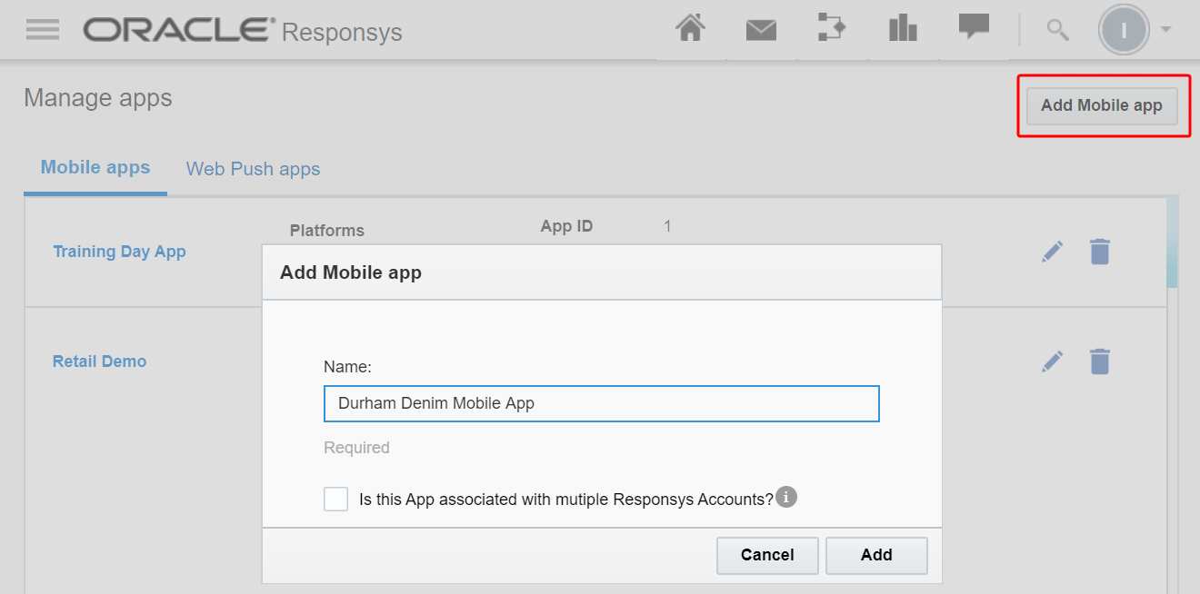This screenshot has width=1200, height=594.
Task: Click the Add Mobile app button
Action: coord(1102,105)
